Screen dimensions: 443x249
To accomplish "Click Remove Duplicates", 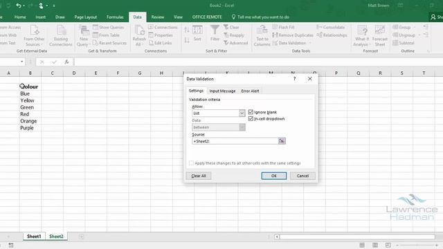I will 293,35.
